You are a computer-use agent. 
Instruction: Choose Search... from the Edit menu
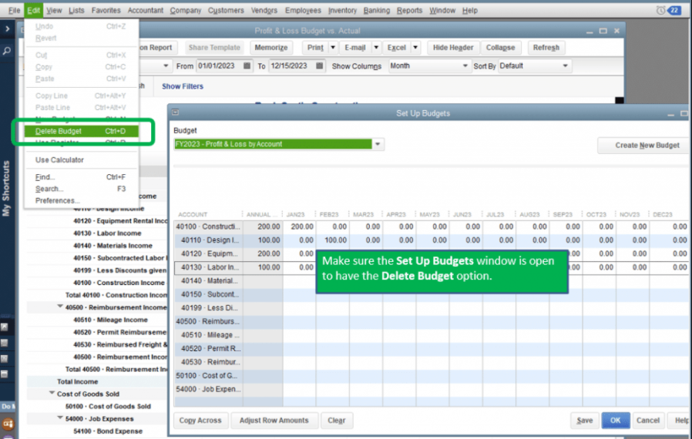pos(81,189)
